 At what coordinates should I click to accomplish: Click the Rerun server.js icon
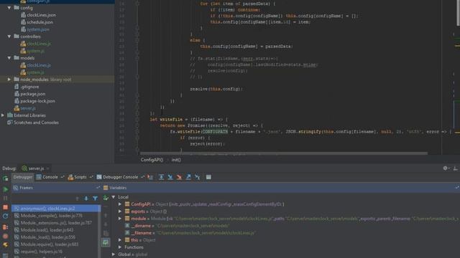5,178
